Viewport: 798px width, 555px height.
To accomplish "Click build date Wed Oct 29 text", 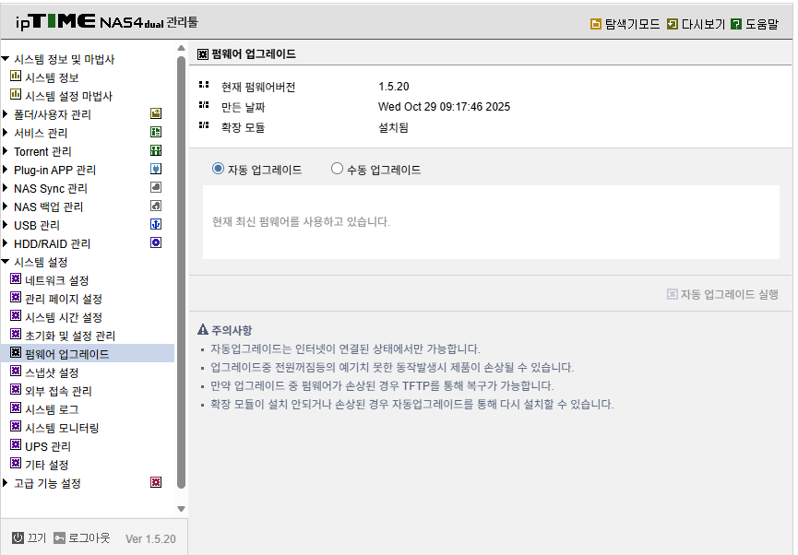I will click(444, 107).
